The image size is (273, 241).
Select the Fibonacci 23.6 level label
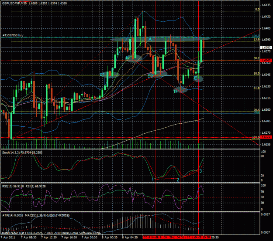coord(257,40)
